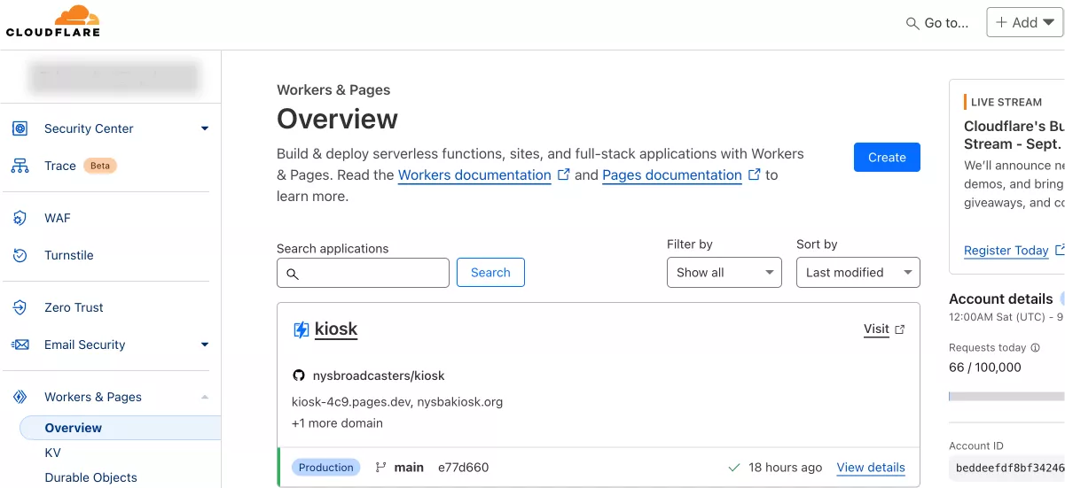Click the Email Security envelope icon
The image size is (1065, 488).
click(x=20, y=345)
